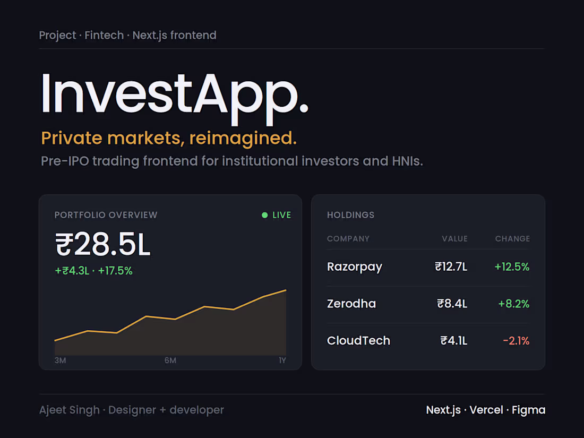The height and width of the screenshot is (438, 584).
Task: Click the portfolio growth line chart
Action: 170,322
